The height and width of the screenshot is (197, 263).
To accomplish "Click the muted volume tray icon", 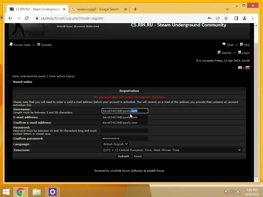I will coord(239,192).
